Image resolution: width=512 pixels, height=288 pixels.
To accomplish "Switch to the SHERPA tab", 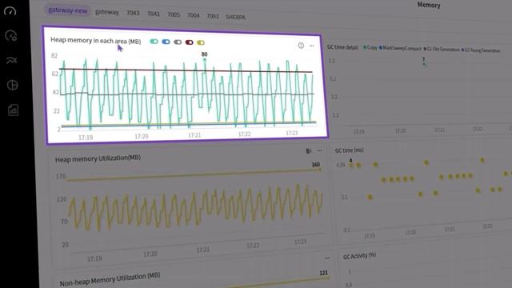I will tap(235, 17).
